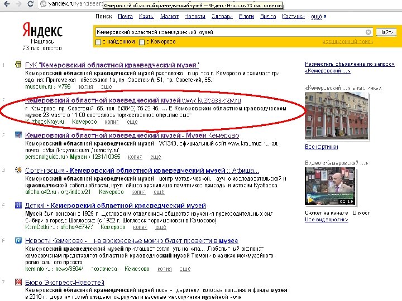Click favicon beside Детки result

point(18,205)
